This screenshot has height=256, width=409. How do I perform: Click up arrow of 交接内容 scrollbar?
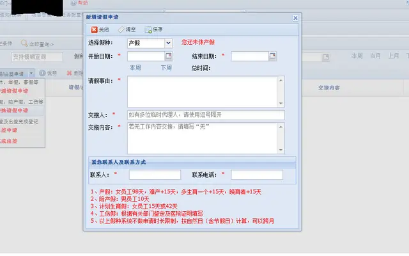[281, 127]
